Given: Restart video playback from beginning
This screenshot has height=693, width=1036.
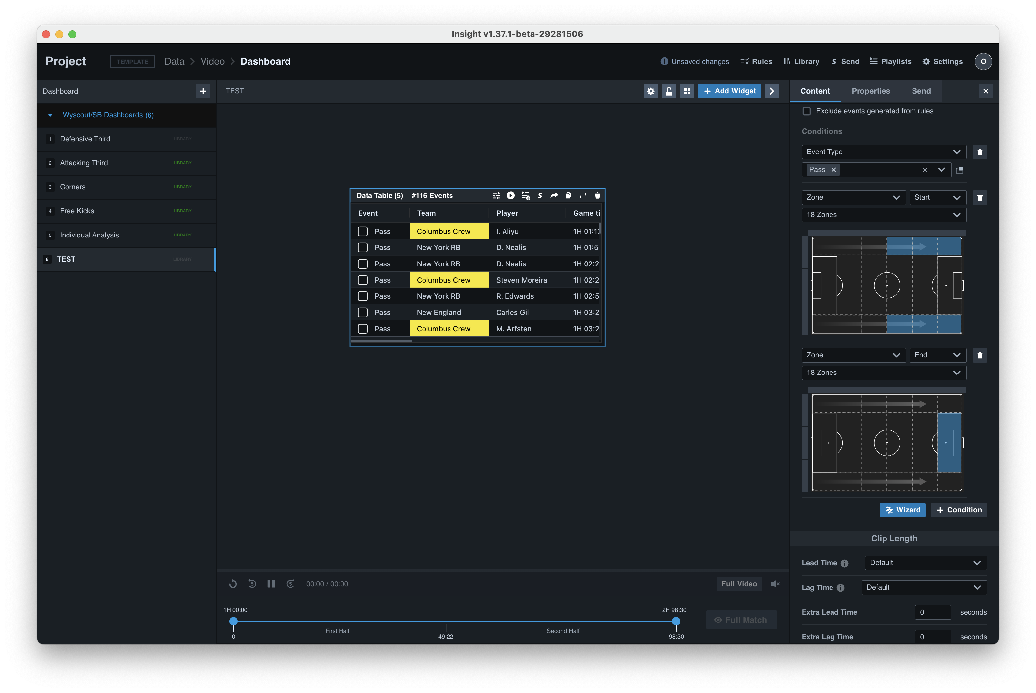Looking at the screenshot, I should click(x=233, y=584).
